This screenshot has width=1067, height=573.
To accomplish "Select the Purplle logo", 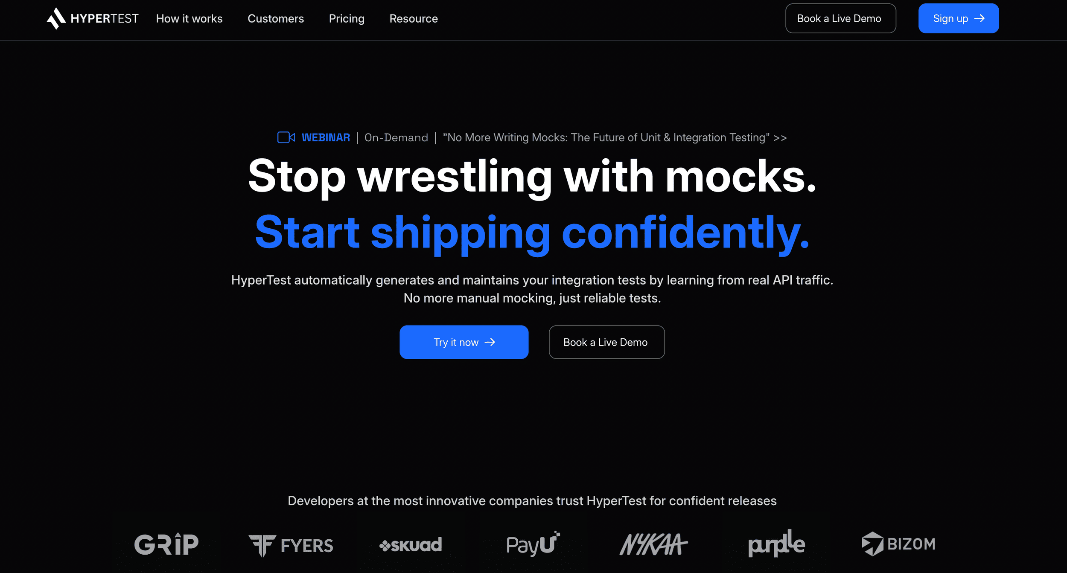I will (776, 543).
